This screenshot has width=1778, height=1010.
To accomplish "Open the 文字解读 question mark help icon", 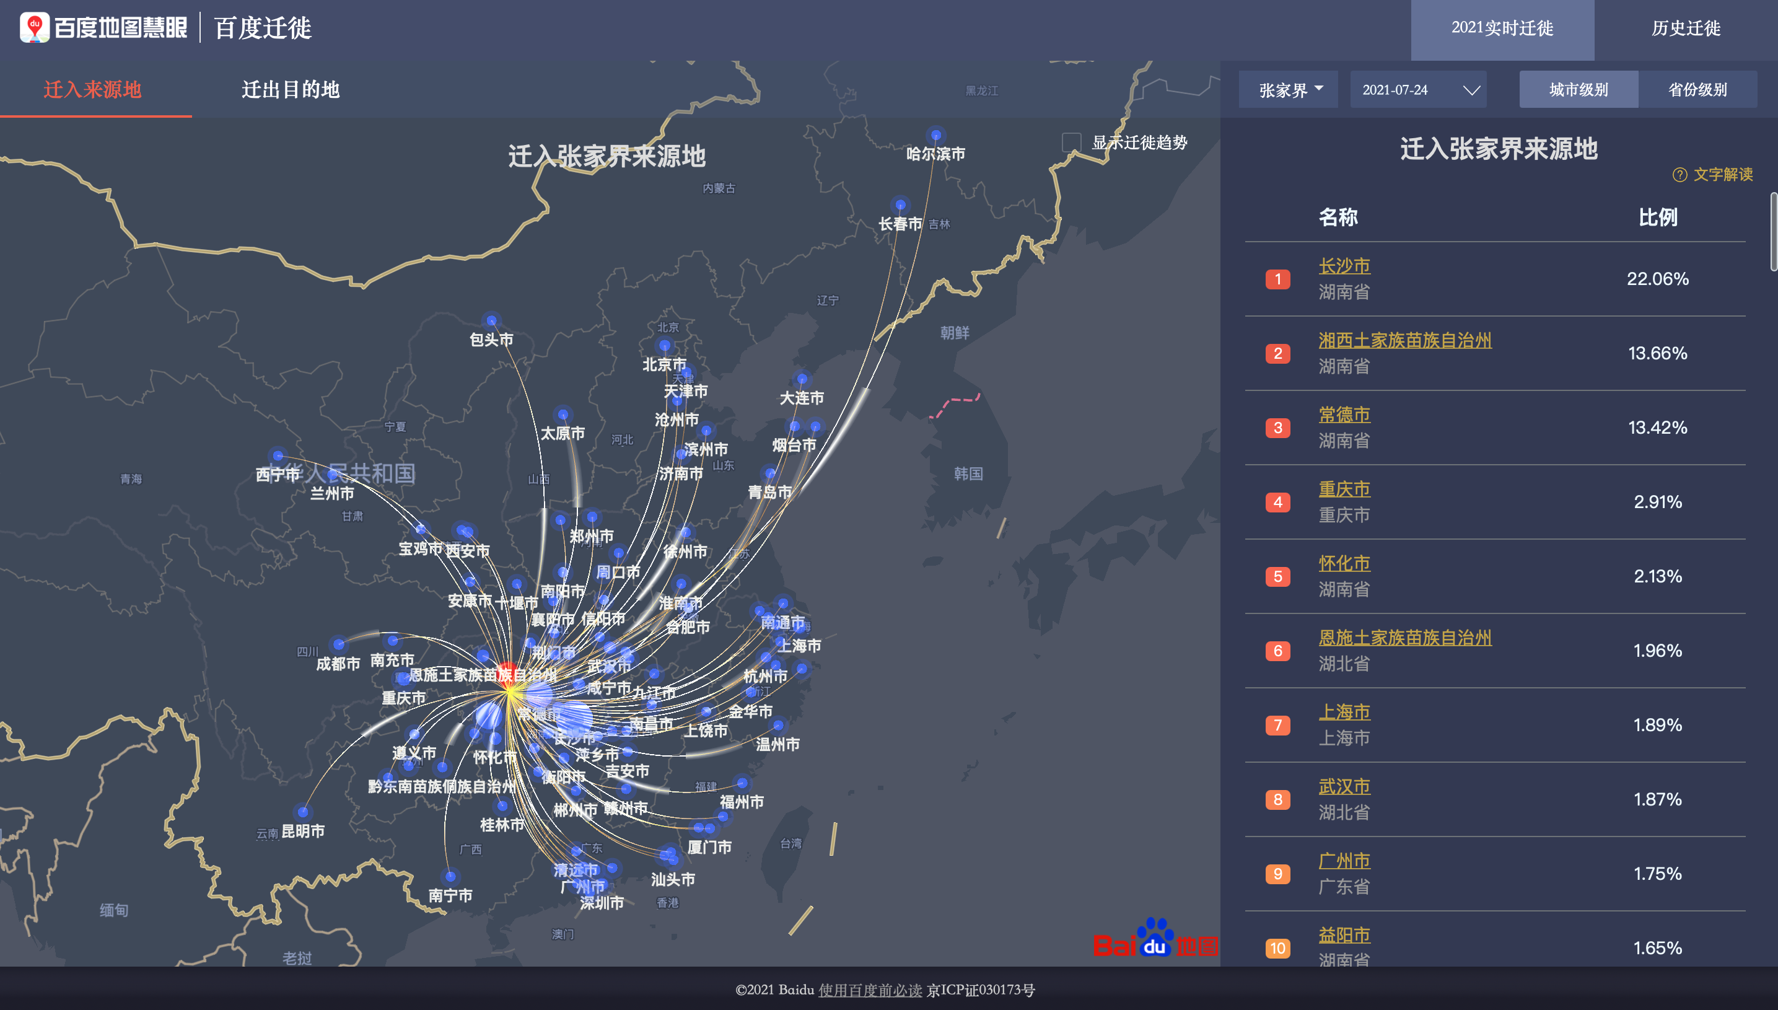I will 1679,175.
